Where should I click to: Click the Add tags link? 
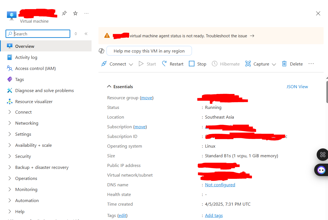pyautogui.click(x=214, y=215)
